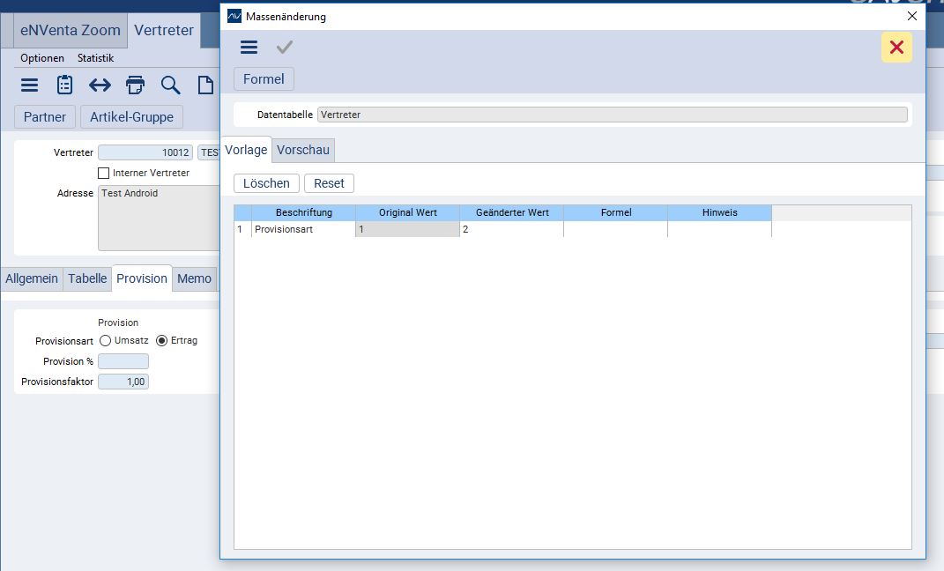Click the red X cancel icon
This screenshot has height=571, width=944.
(896, 48)
